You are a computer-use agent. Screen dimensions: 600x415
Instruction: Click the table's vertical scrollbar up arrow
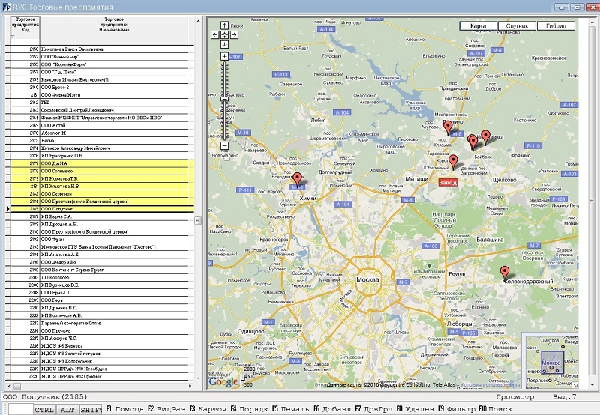pyautogui.click(x=198, y=21)
